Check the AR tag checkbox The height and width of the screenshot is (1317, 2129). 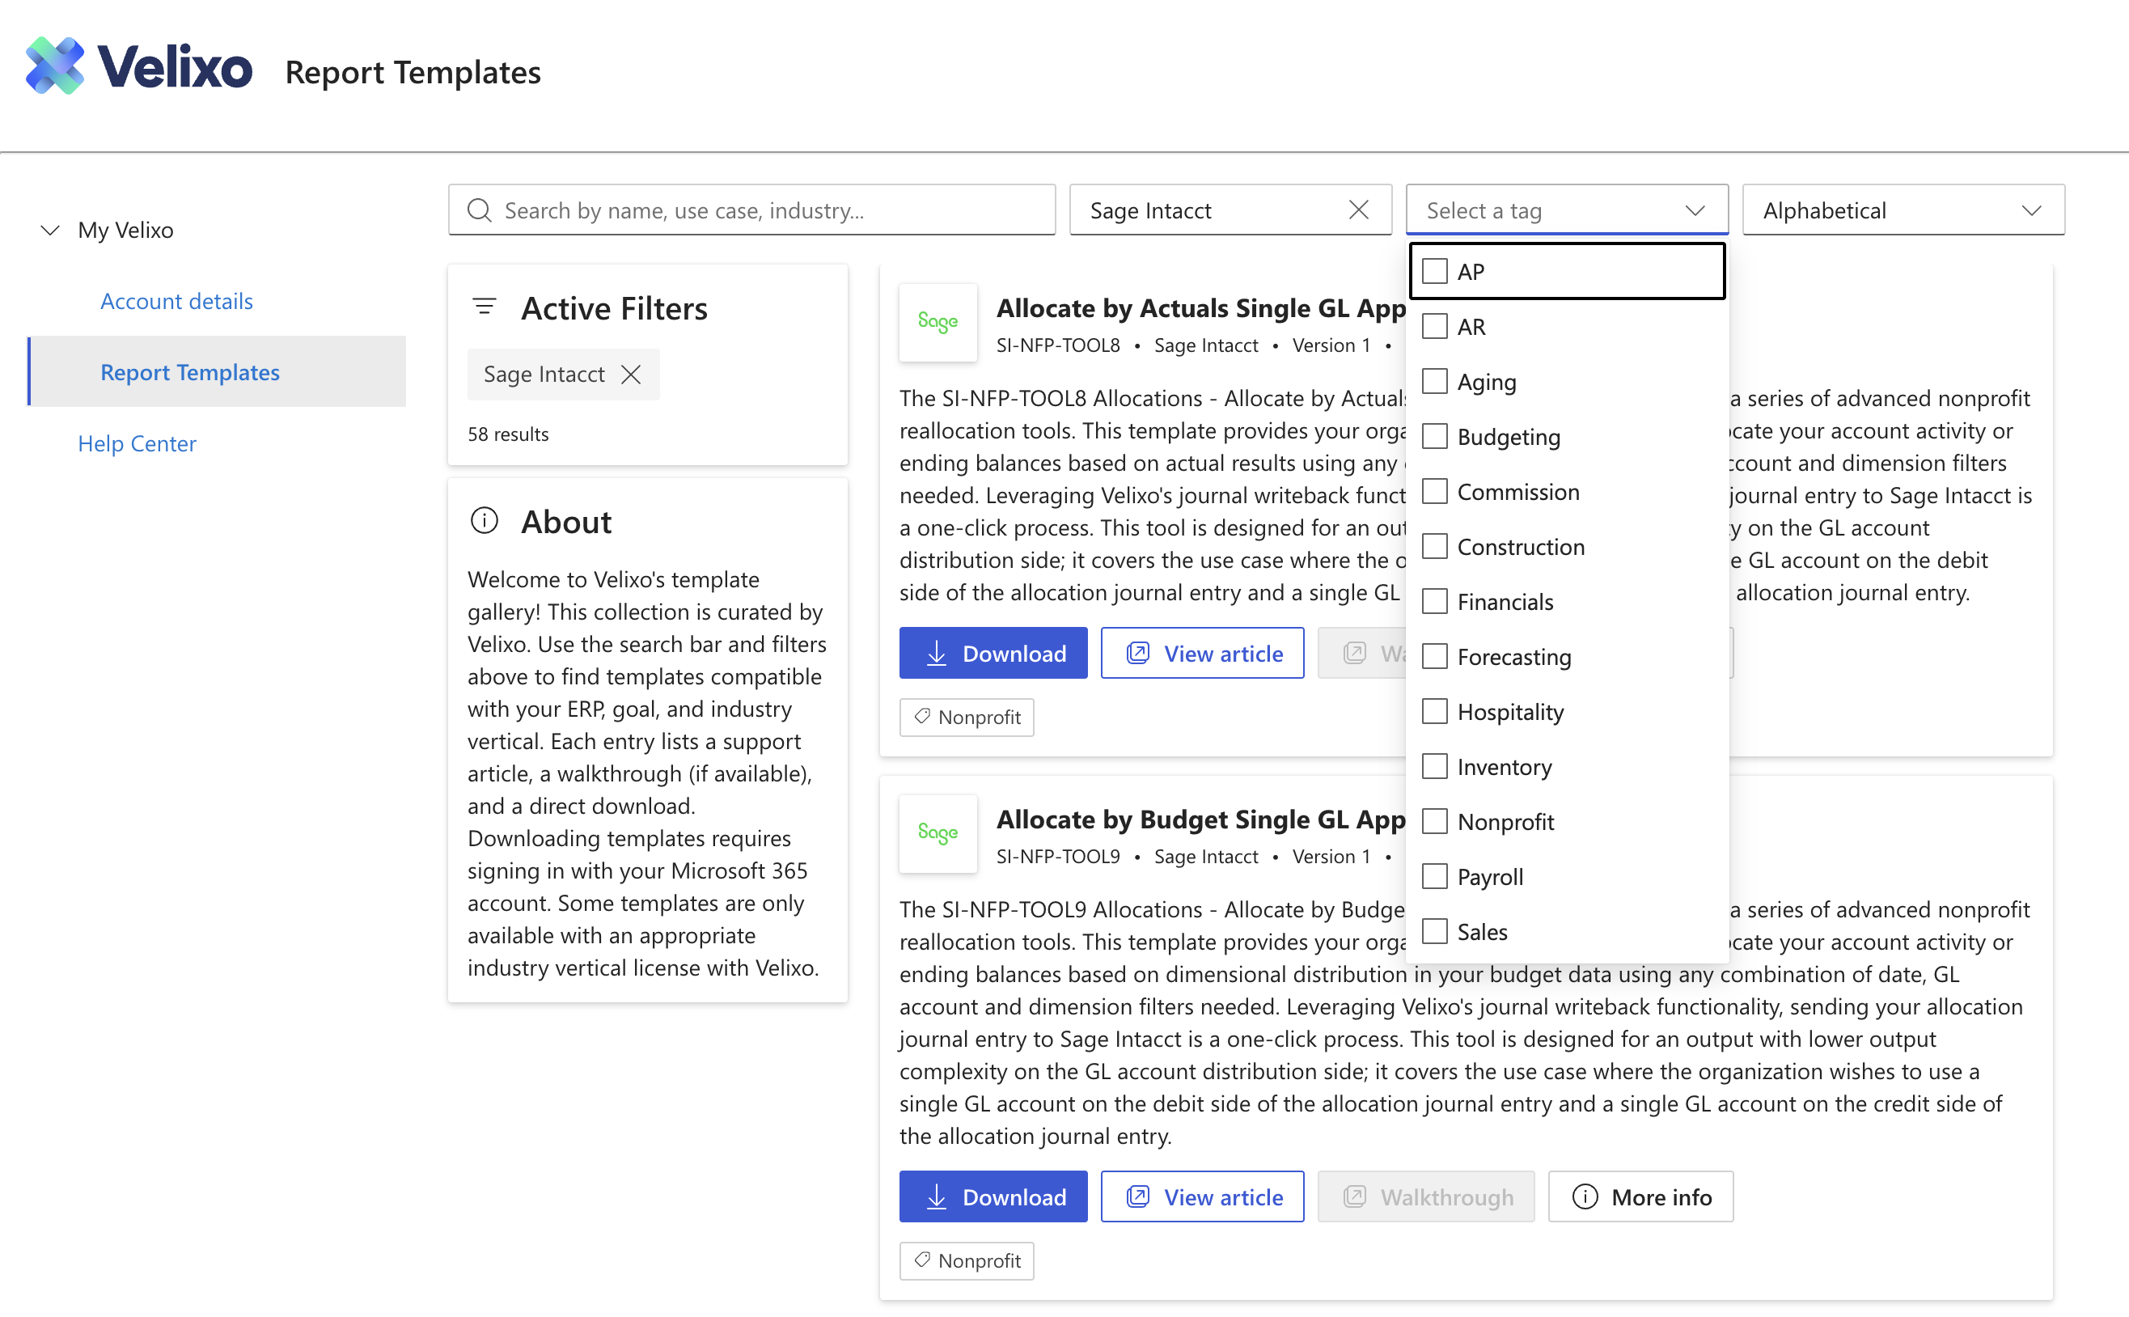click(1434, 327)
